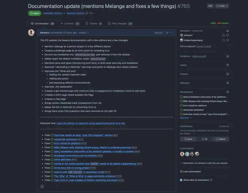This screenshot has width=248, height=193.
Task: Open davesnx author avatar beside the comment
Action: tap(31, 33)
